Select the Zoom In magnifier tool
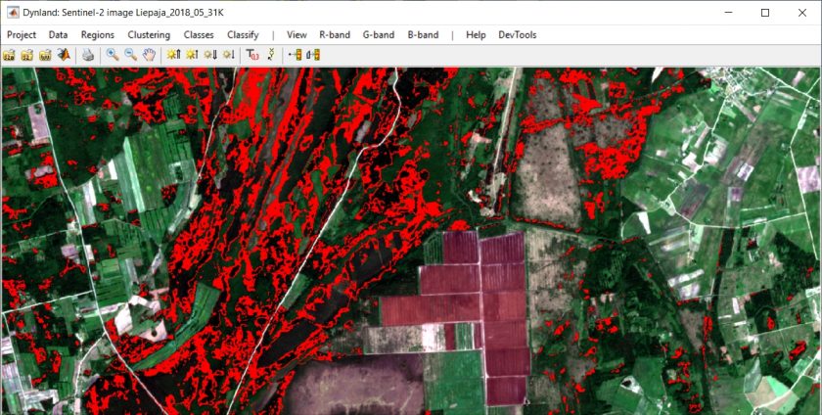Screen dimensions: 822x415 pos(113,55)
